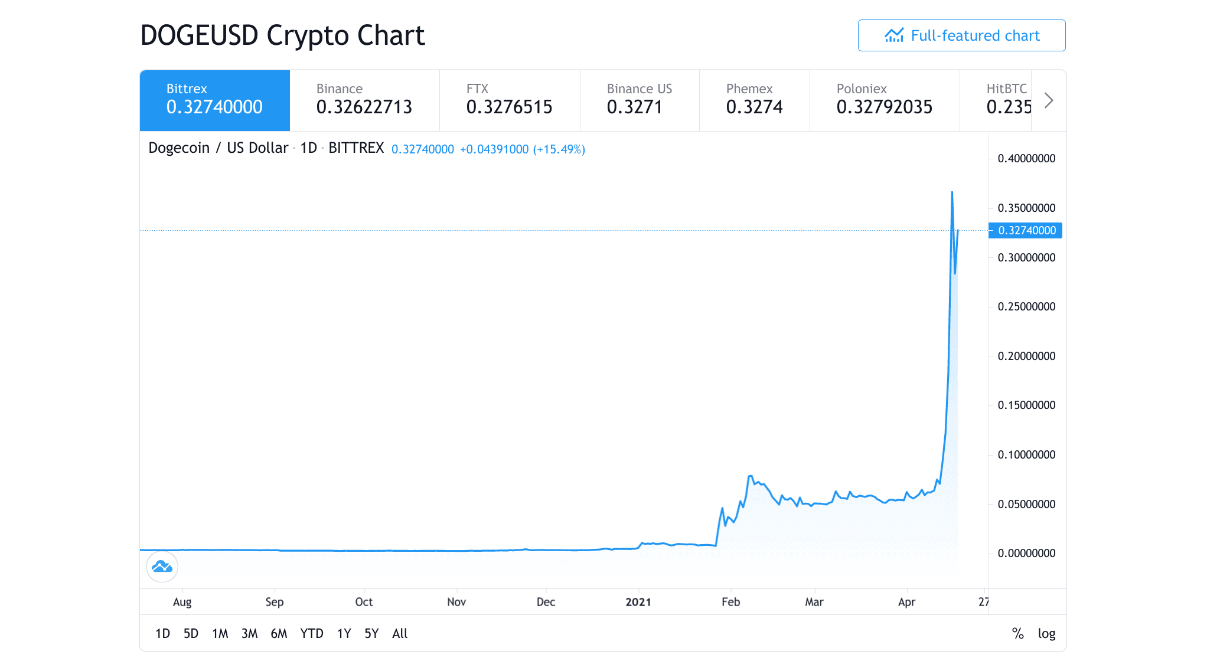The width and height of the screenshot is (1207, 658).
Task: Open the Poloniex exchange tab
Action: (884, 100)
